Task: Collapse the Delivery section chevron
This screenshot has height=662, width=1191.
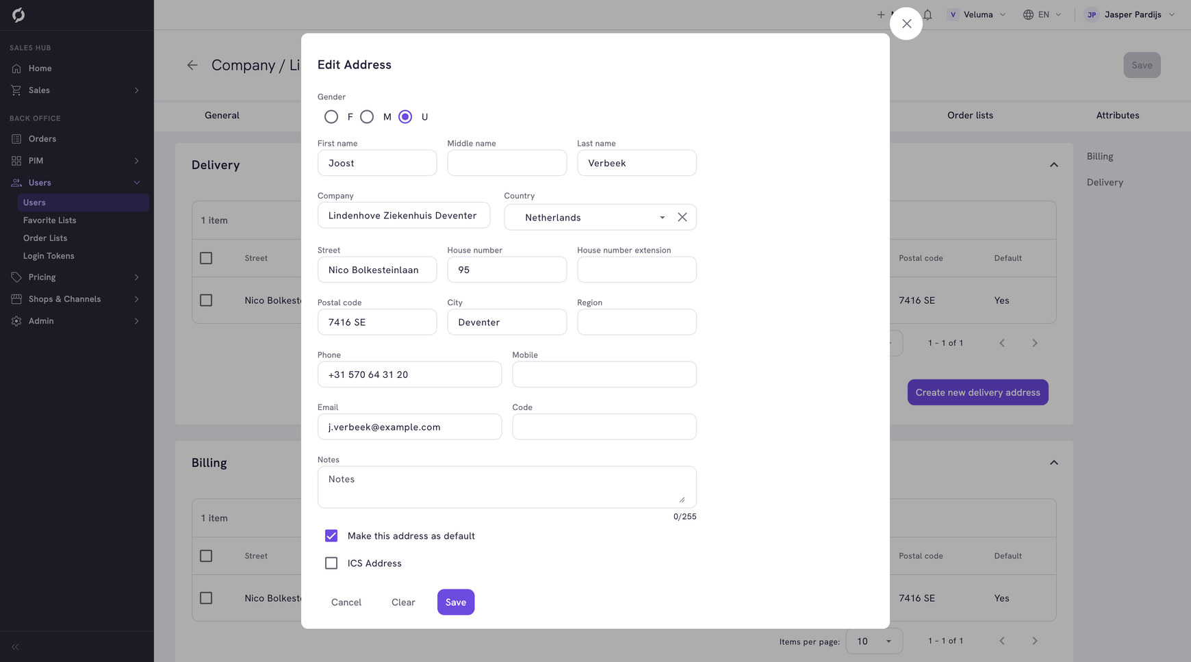Action: click(x=1054, y=165)
